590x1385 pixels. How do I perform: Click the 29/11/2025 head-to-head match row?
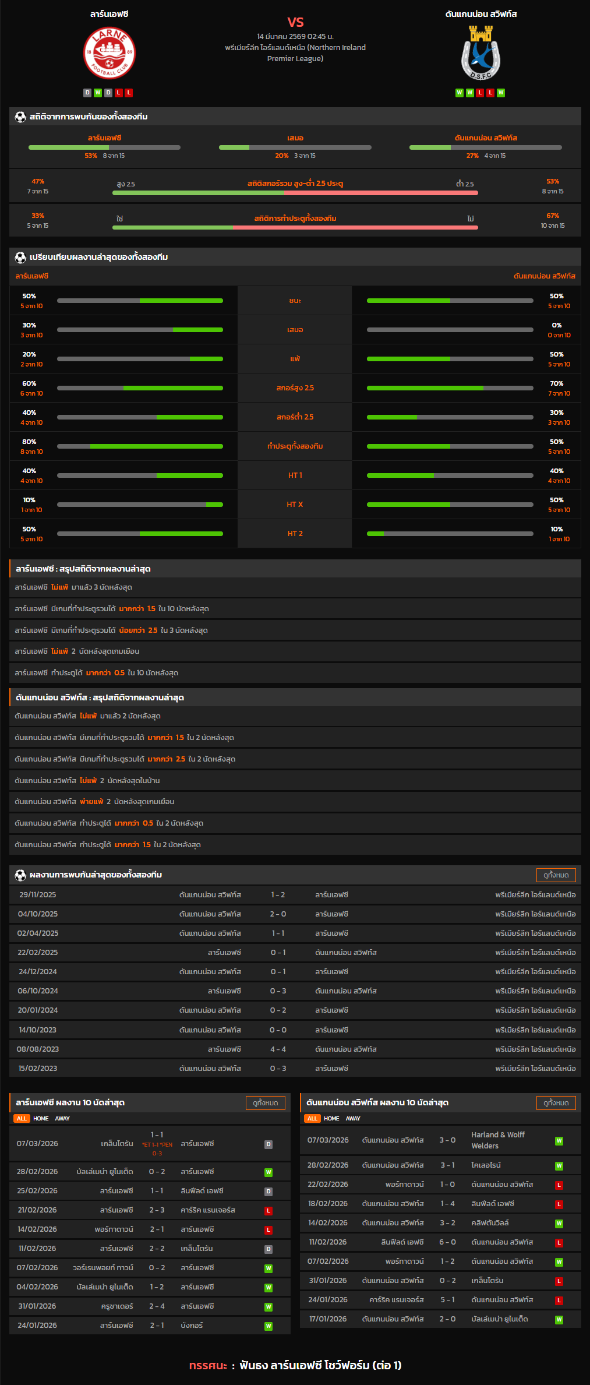tap(295, 895)
